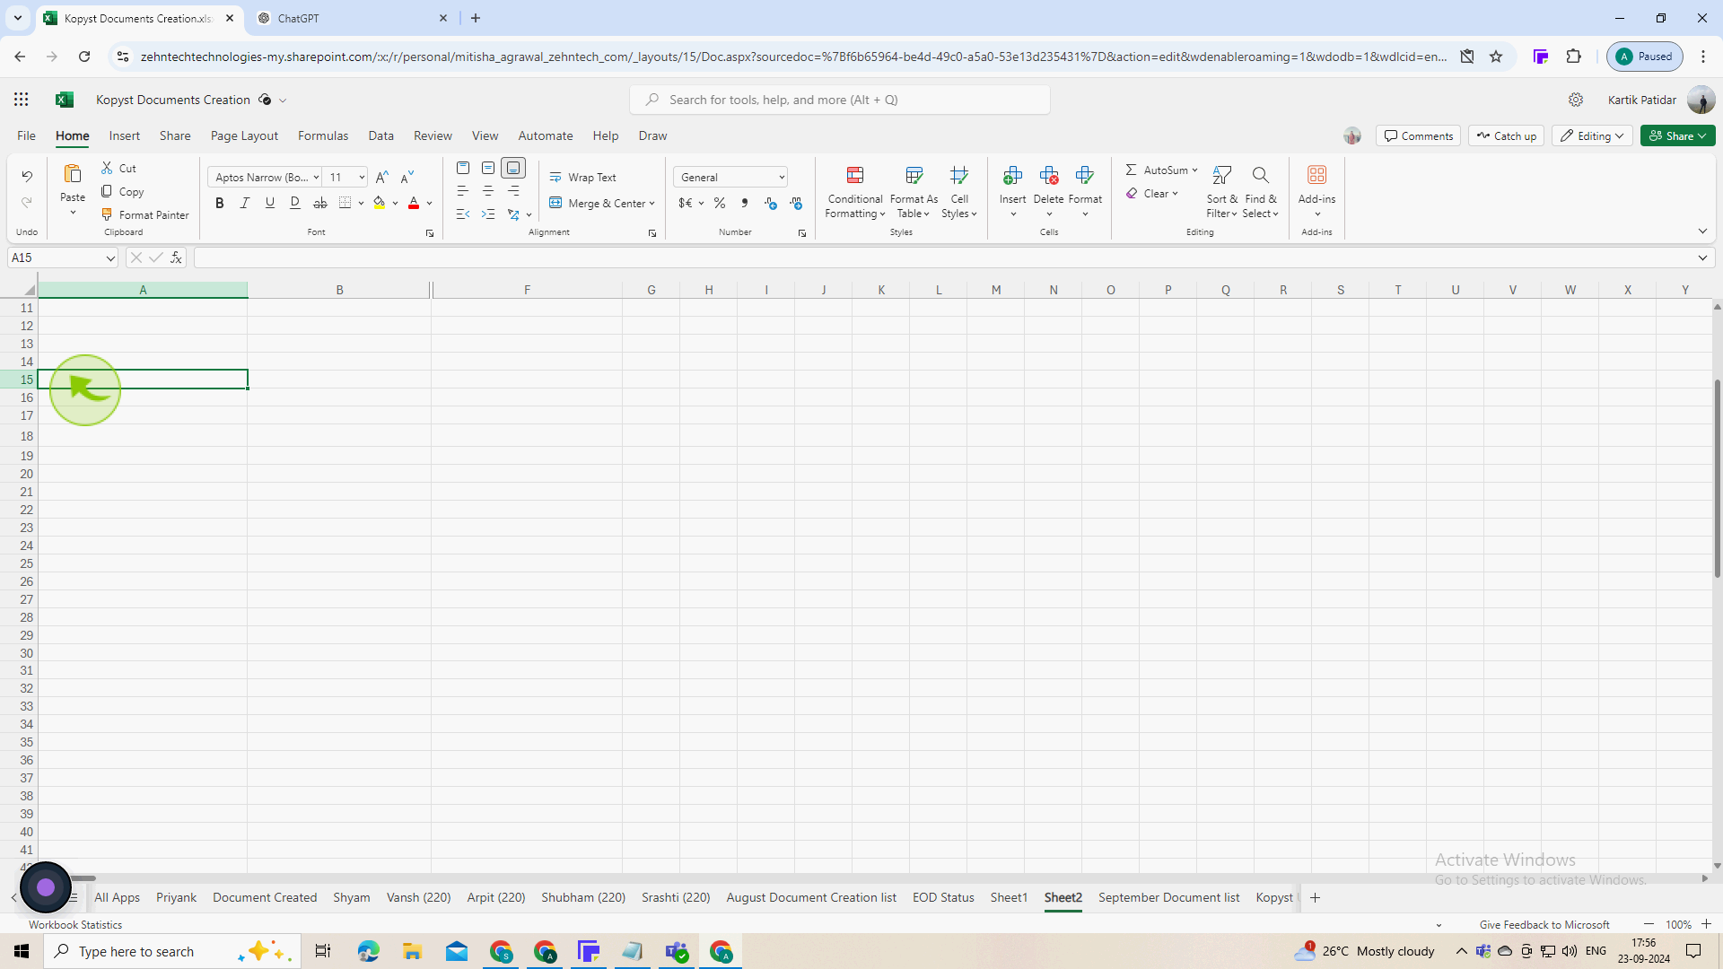Click the zoom in plus control
This screenshot has height=969, width=1723.
coord(1706,924)
